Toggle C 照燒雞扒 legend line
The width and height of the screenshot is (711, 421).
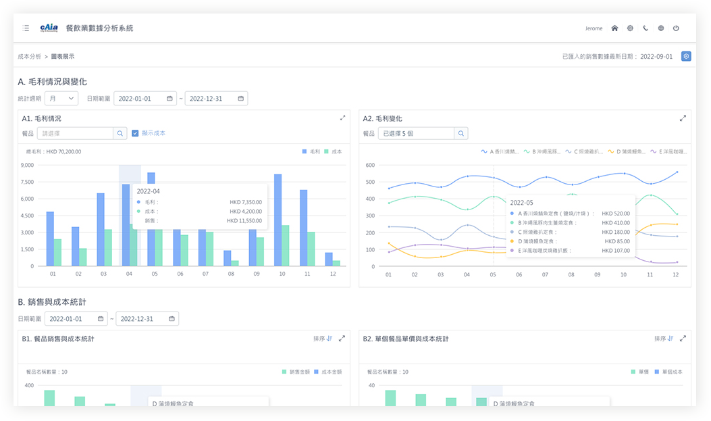pyautogui.click(x=584, y=151)
